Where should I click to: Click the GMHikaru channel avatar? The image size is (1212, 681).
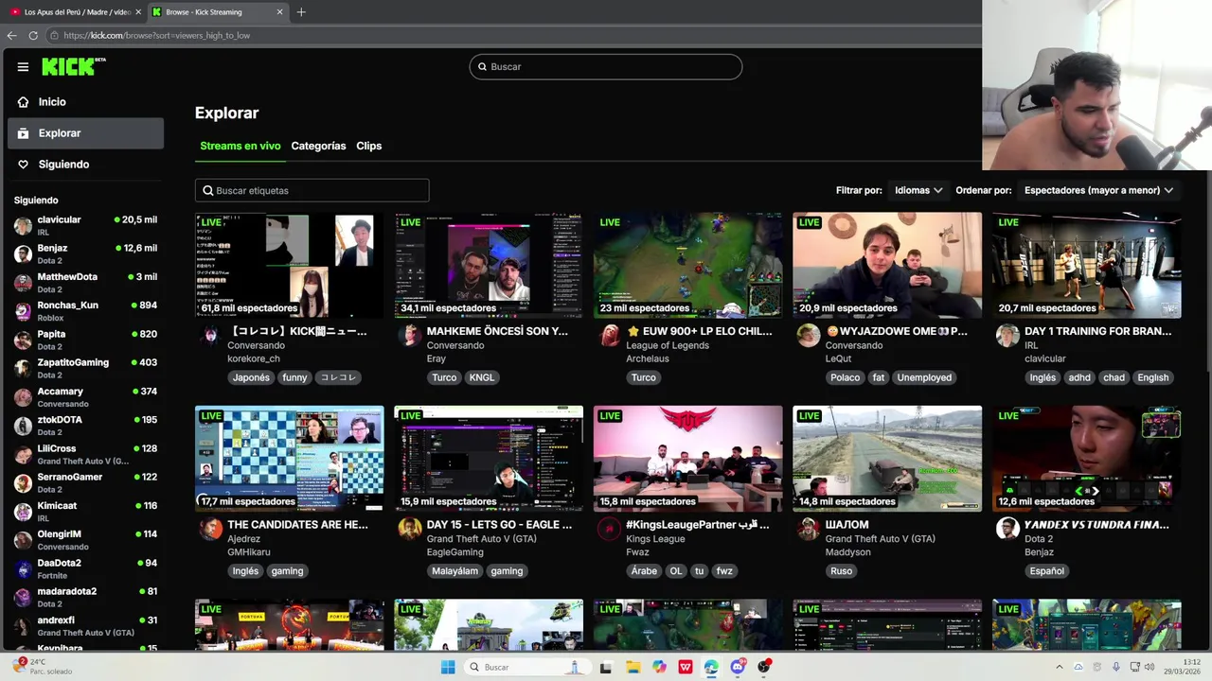[x=210, y=529]
